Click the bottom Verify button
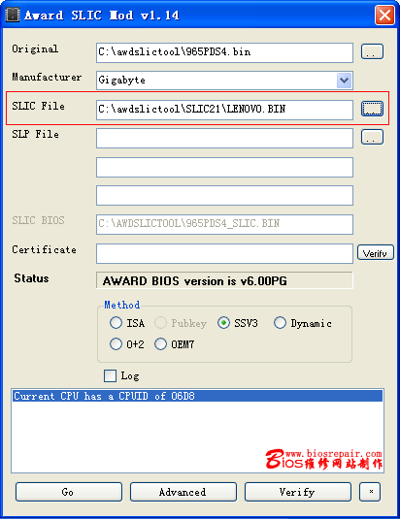 pos(298,492)
